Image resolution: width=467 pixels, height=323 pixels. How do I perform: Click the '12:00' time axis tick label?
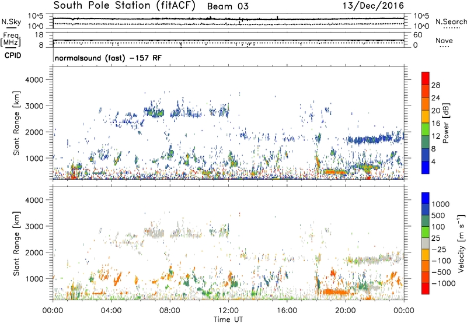228,311
